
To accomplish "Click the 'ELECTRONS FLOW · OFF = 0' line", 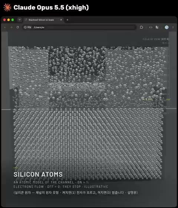I will (61, 186).
